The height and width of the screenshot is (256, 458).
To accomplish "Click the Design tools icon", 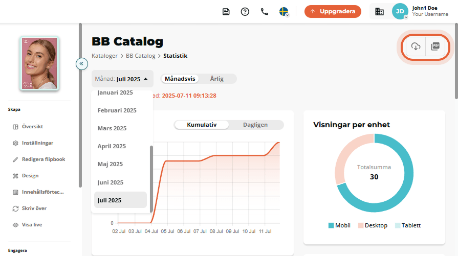I will click(15, 176).
